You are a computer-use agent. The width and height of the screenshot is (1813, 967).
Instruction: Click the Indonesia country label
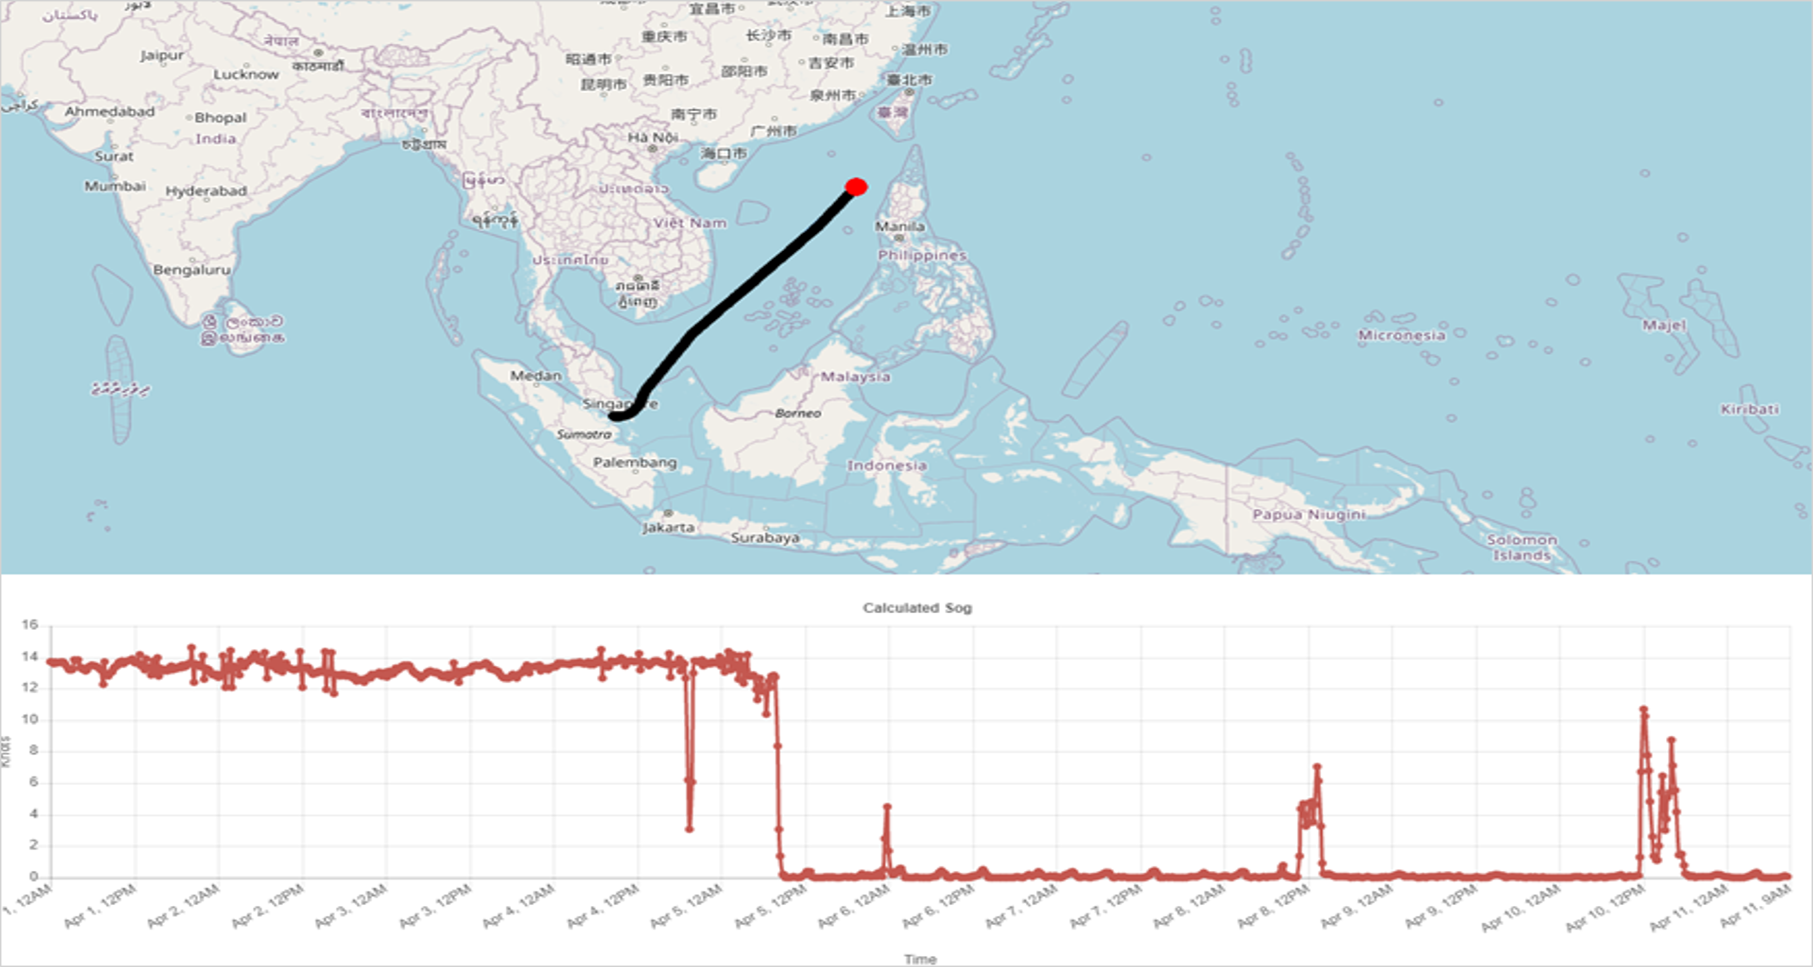pos(887,465)
